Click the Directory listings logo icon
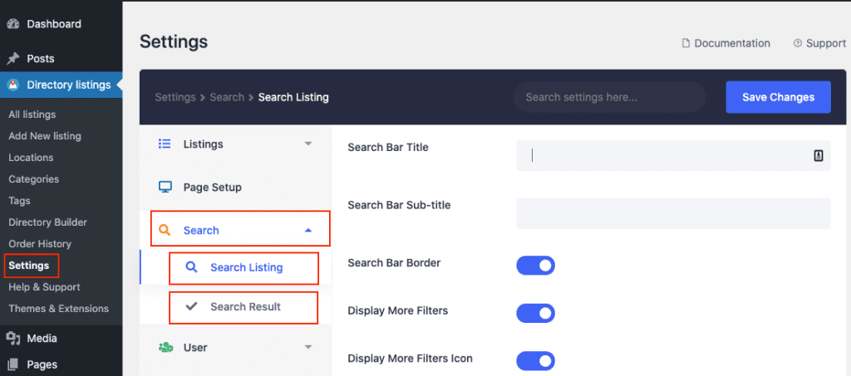Image resolution: width=851 pixels, height=376 pixels. (x=13, y=85)
